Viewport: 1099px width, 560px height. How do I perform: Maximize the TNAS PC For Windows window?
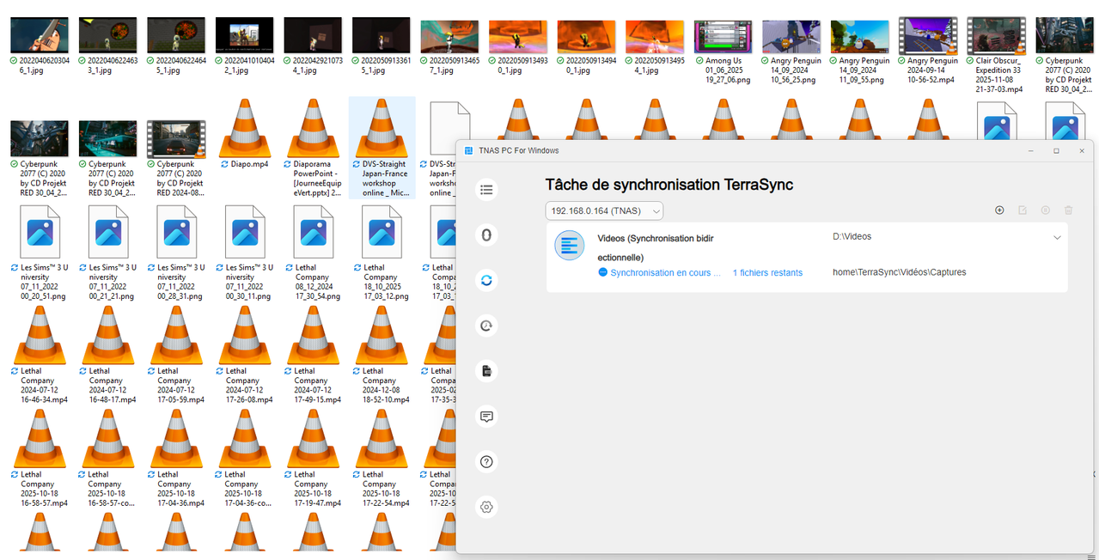[x=1056, y=150]
